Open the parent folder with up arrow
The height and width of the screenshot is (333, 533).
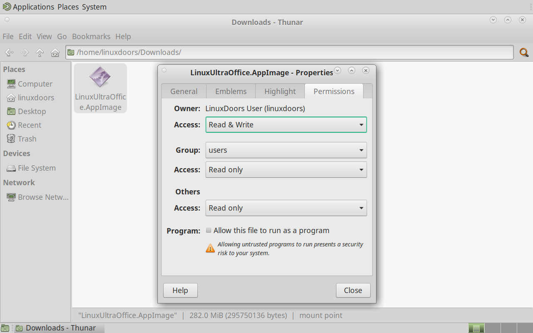coord(40,52)
